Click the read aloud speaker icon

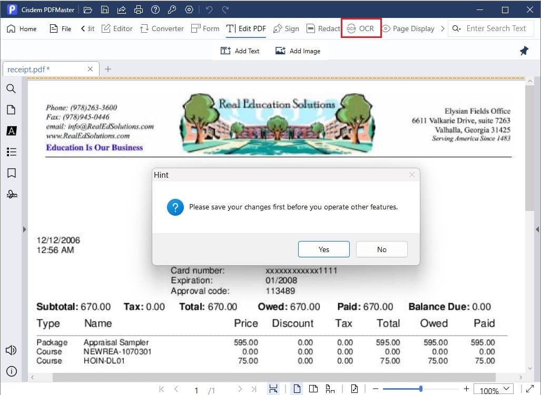click(12, 350)
